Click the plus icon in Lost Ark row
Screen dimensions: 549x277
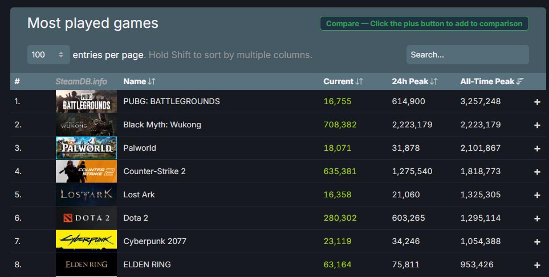[537, 195]
